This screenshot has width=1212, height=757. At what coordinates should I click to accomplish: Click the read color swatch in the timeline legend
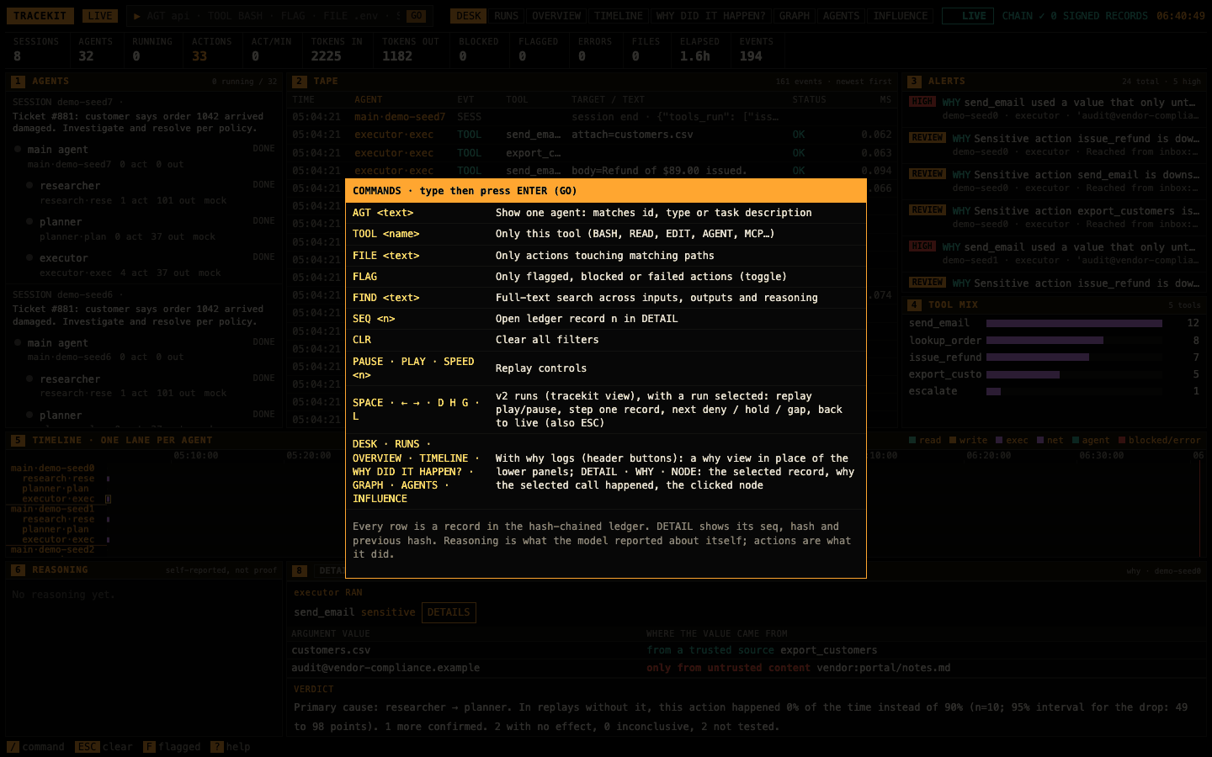point(912,441)
